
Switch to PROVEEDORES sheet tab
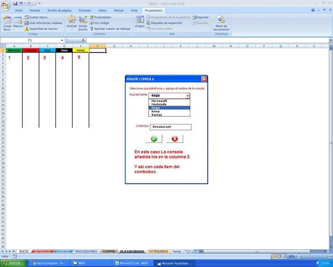click(x=86, y=251)
